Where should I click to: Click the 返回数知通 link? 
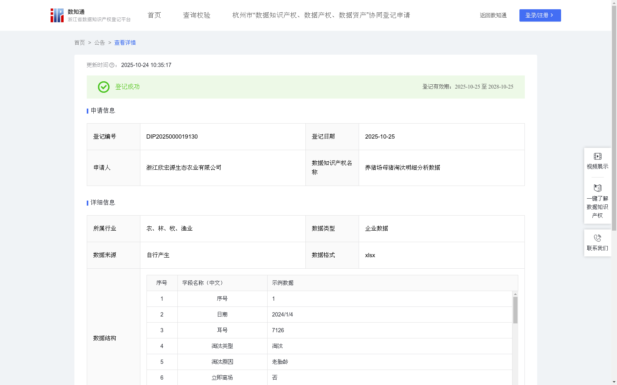[x=493, y=15]
